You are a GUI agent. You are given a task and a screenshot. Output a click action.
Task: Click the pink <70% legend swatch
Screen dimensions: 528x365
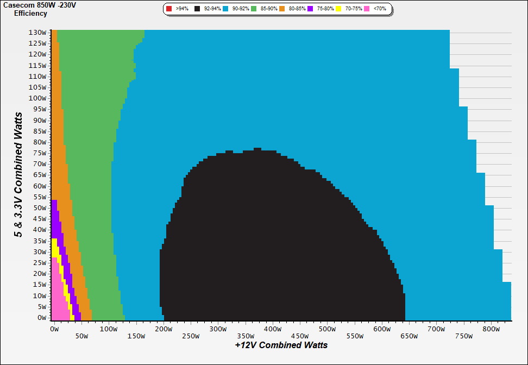click(367, 9)
